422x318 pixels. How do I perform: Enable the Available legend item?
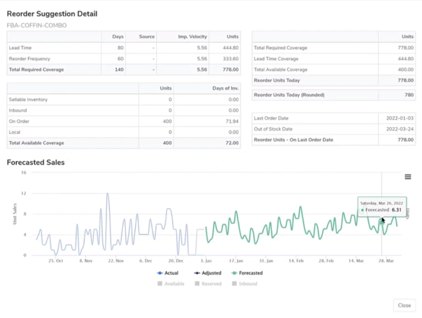(x=171, y=284)
